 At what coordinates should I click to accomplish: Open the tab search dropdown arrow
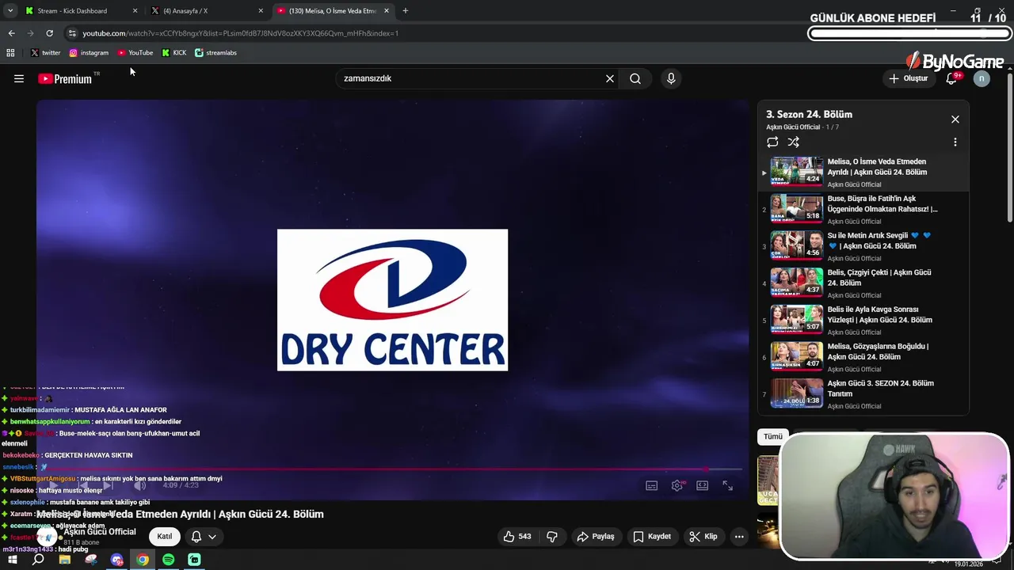10,11
